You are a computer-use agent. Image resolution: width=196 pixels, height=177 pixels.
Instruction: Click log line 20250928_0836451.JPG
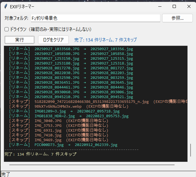tap(71, 82)
